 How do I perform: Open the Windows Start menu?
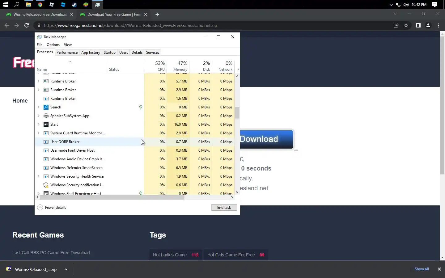point(5,5)
